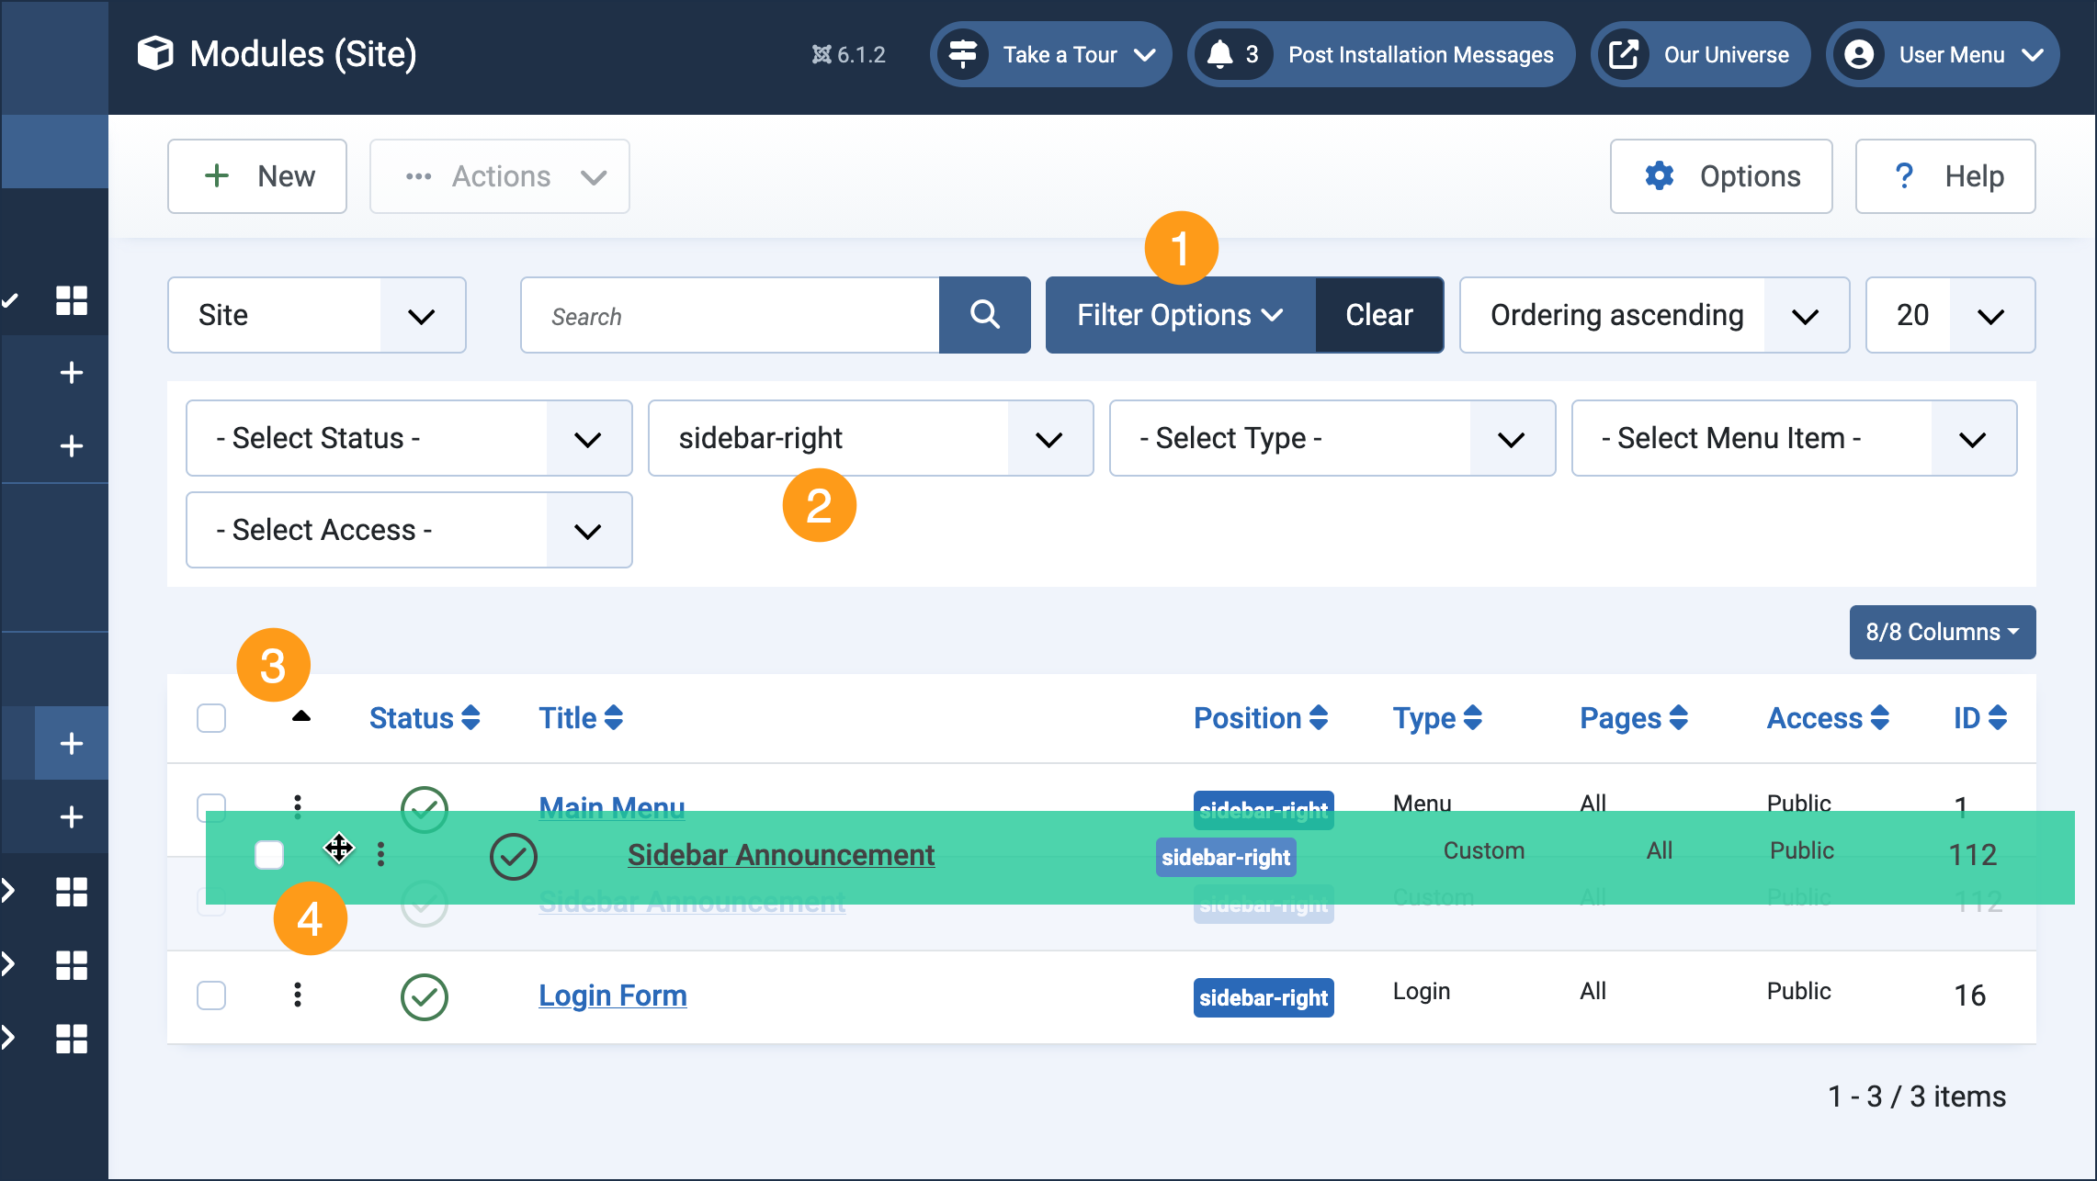Open the Select Access filter

409,530
